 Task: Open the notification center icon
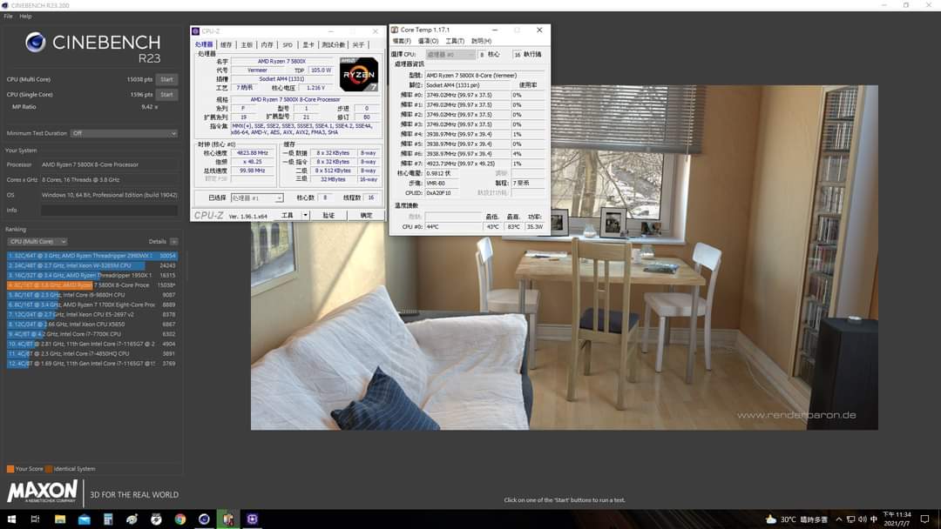pyautogui.click(x=924, y=519)
